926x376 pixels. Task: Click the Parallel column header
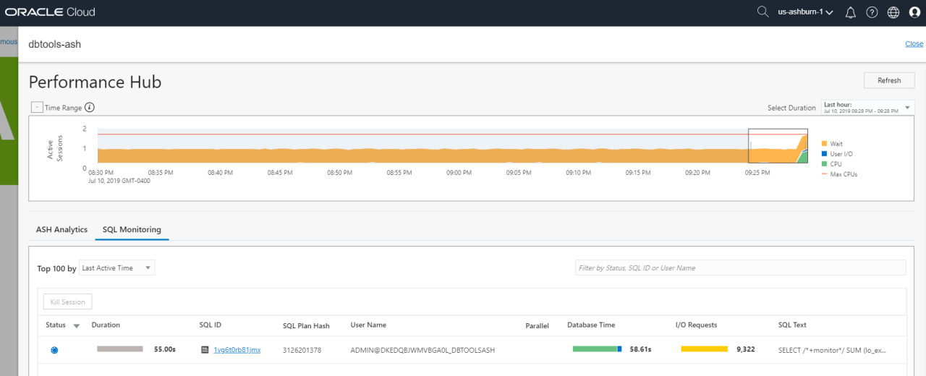tap(537, 326)
